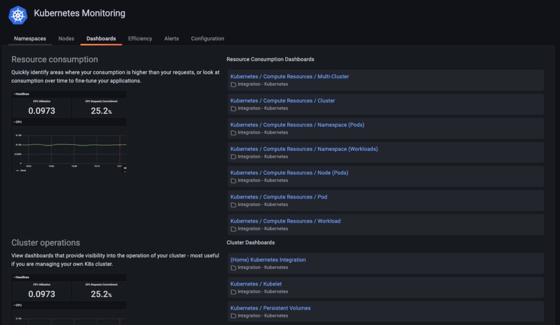Select the Dashboards tab
Viewport: 560px width, 325px height.
[101, 39]
